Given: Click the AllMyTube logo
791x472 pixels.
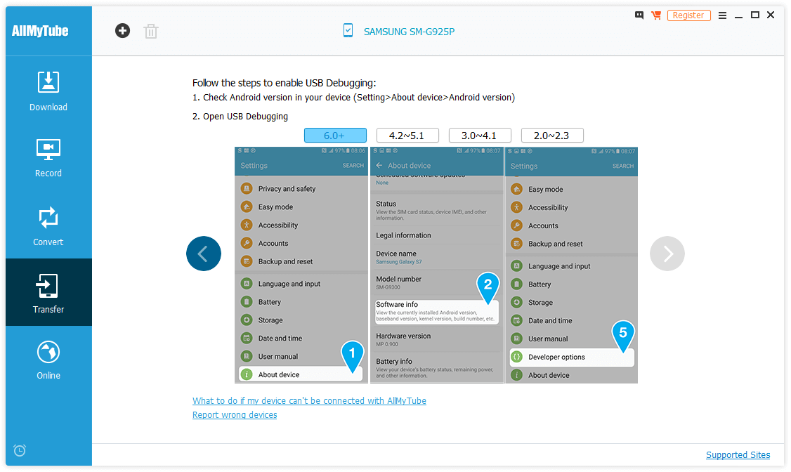Looking at the screenshot, I should (x=40, y=32).
